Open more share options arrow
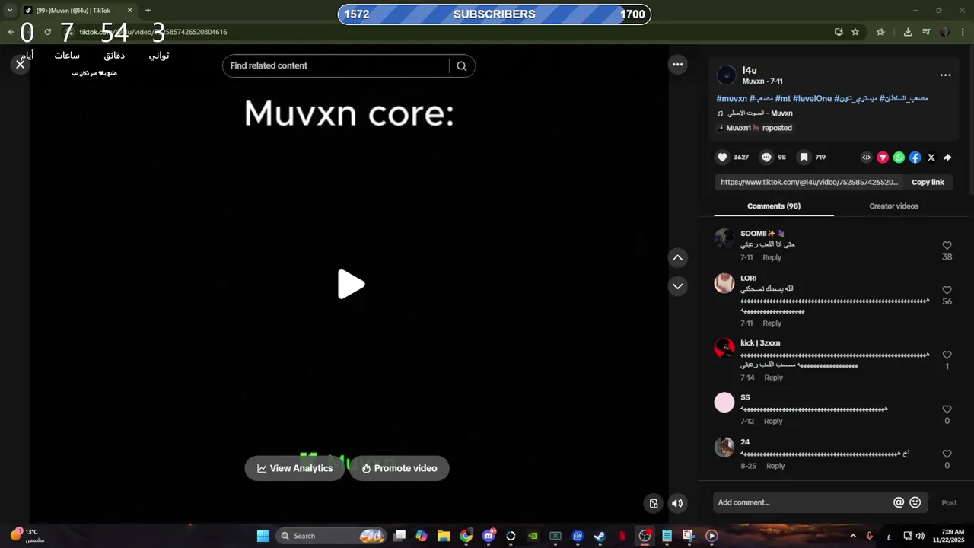974x548 pixels. tap(947, 158)
